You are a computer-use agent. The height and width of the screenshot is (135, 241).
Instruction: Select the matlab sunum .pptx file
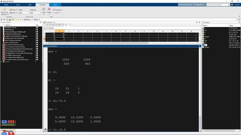click(16, 36)
